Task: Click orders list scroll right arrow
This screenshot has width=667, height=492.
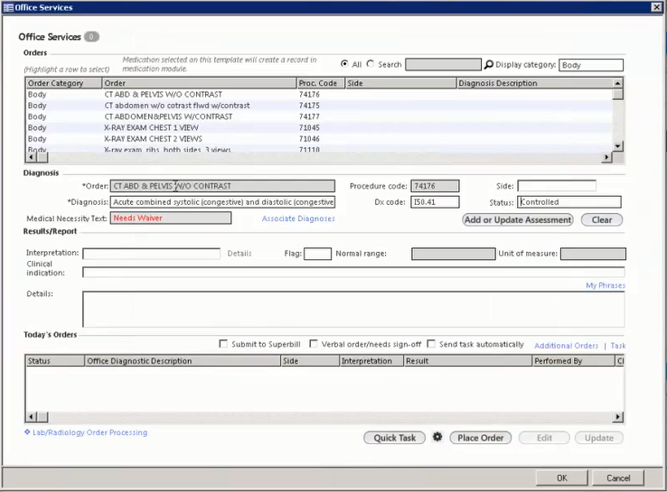Action: coord(607,157)
